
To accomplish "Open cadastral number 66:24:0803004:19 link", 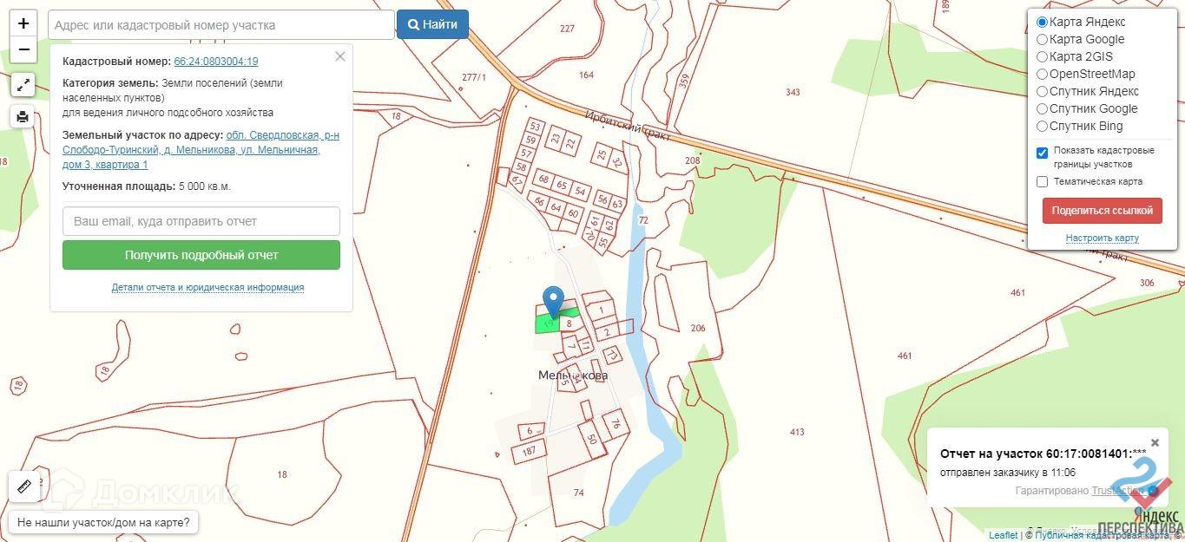I will tap(216, 62).
